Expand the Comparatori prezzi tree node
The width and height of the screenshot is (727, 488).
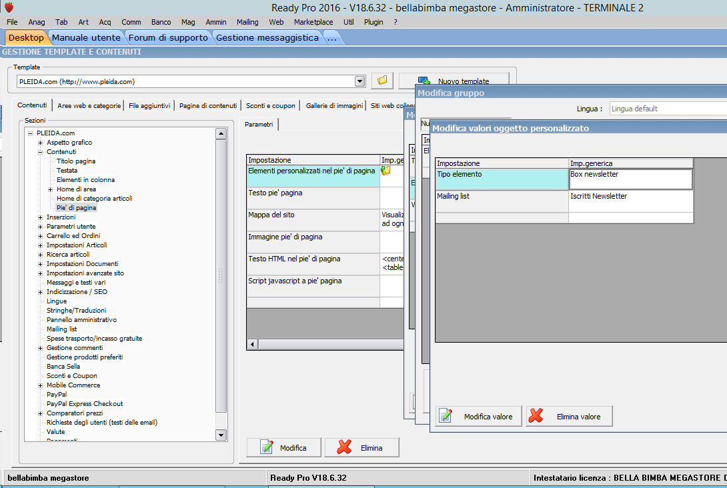[x=40, y=413]
